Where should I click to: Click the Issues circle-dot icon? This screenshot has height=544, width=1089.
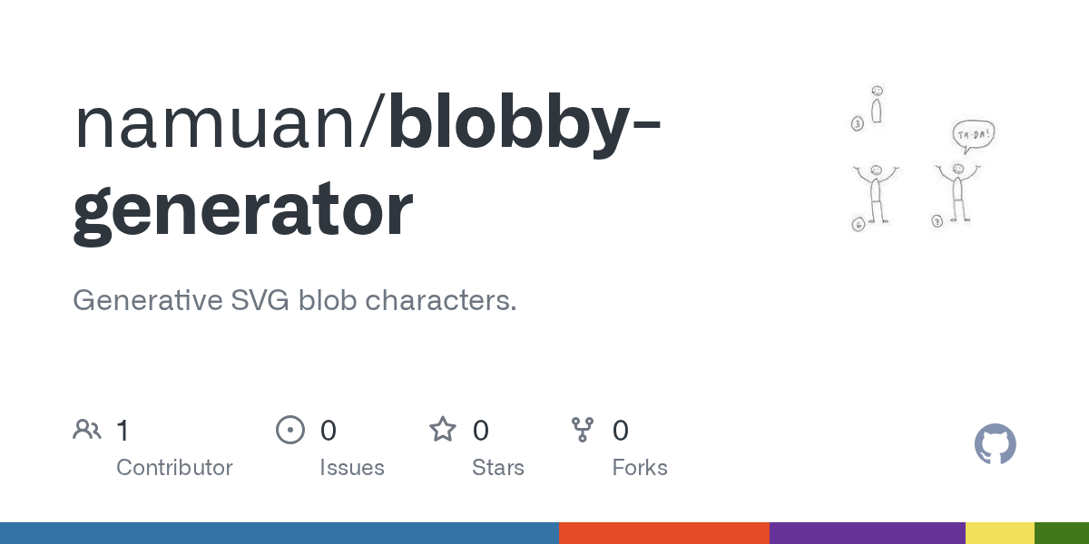coord(289,430)
